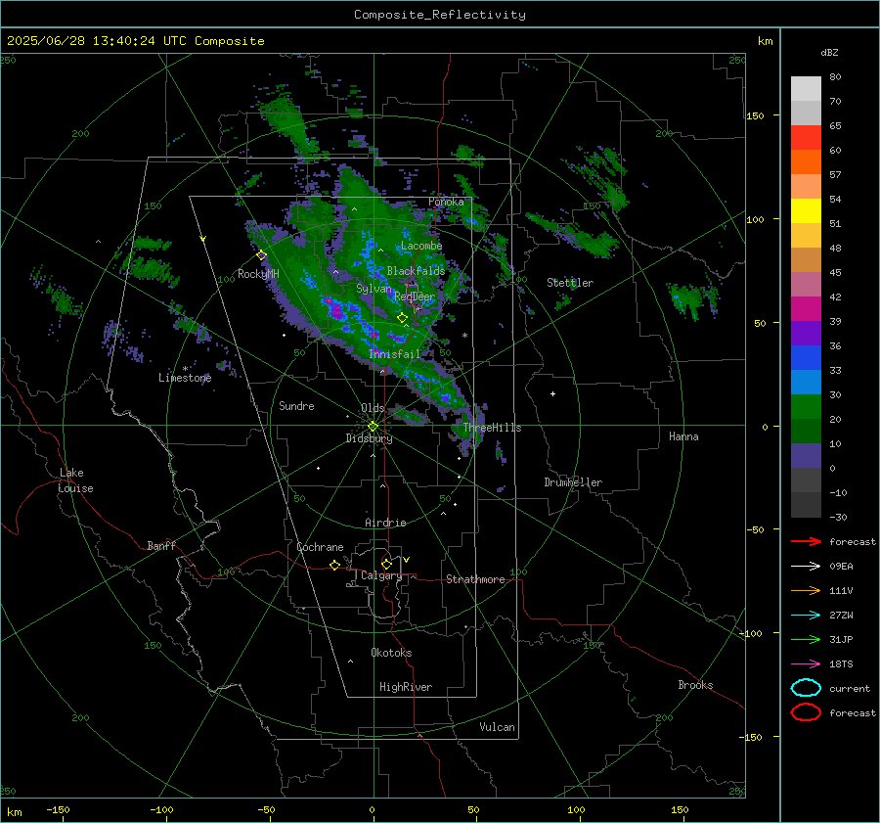Viewport: 880px width, 823px height.
Task: Click the Brooks label
Action: point(695,685)
